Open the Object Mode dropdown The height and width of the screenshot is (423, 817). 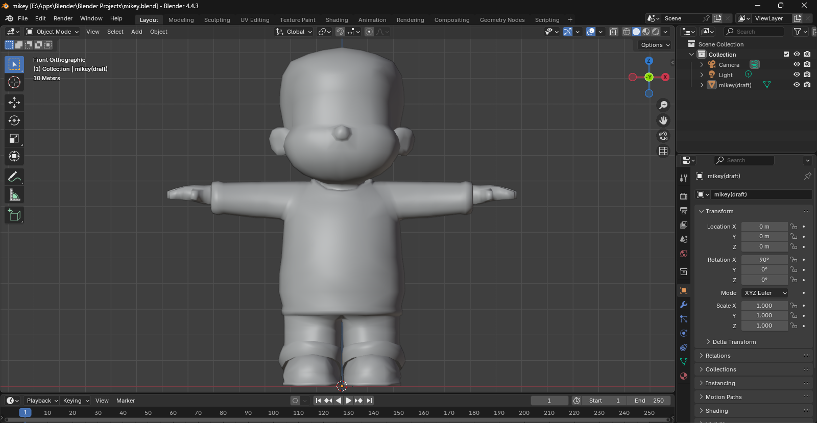point(53,32)
